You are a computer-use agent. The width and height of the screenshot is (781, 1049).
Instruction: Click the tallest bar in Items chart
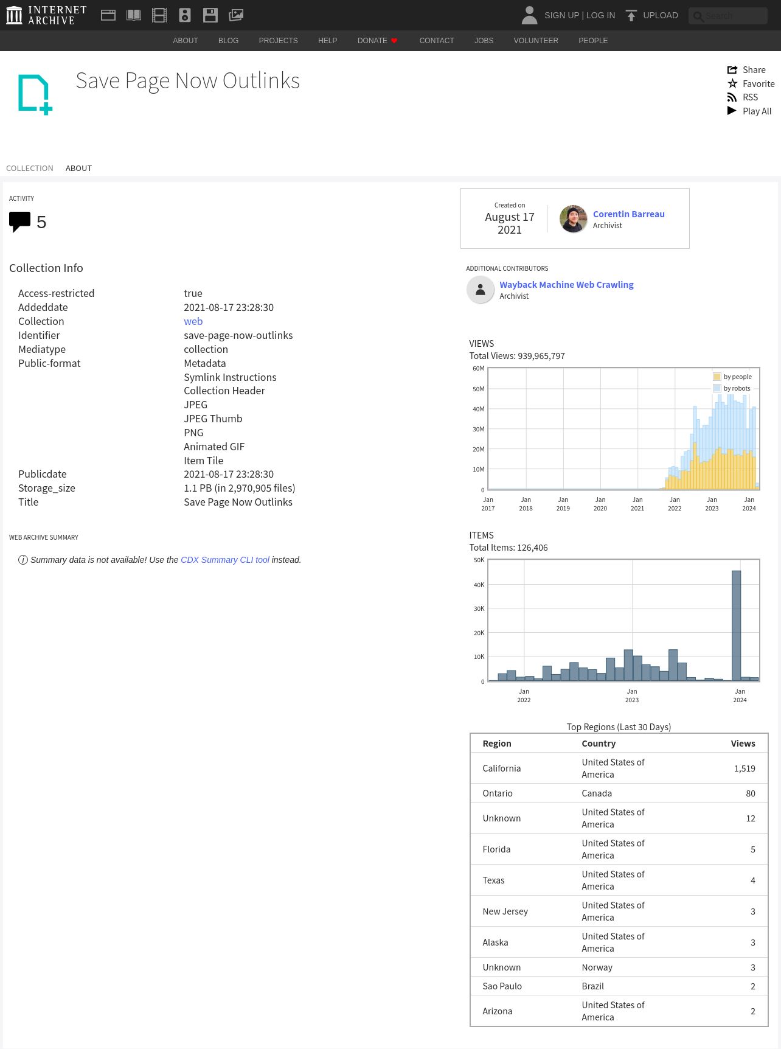point(736,626)
